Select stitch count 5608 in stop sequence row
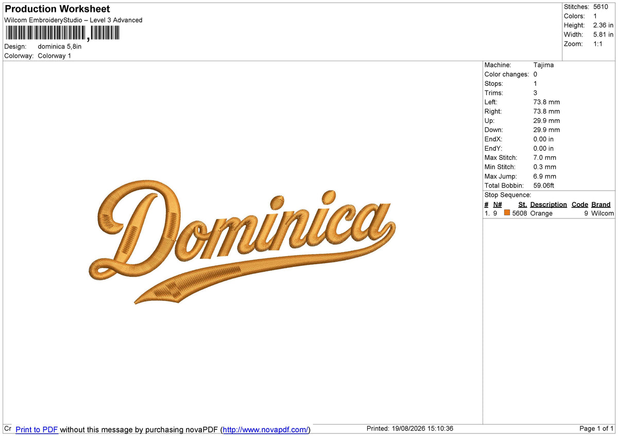Viewport: 618px width, 436px height. (x=520, y=213)
